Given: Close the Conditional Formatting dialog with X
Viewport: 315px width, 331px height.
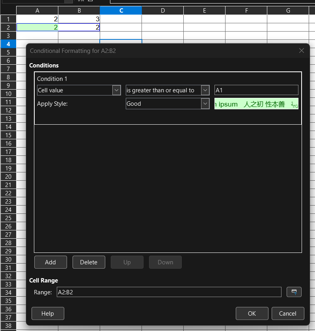Looking at the screenshot, I should click(x=302, y=50).
